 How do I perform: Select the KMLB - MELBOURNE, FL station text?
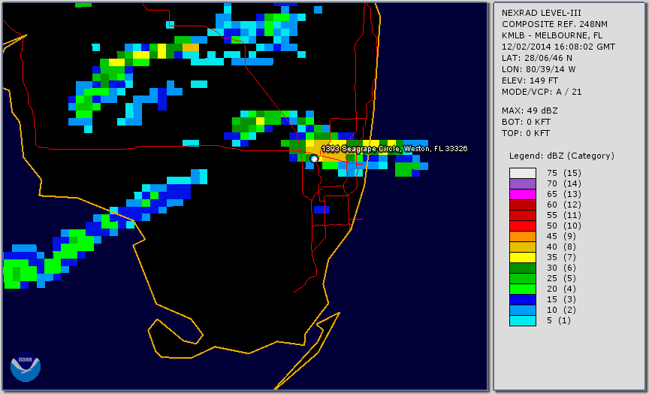[552, 35]
